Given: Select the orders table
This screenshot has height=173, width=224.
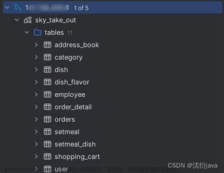Looking at the screenshot, I should tap(65, 119).
